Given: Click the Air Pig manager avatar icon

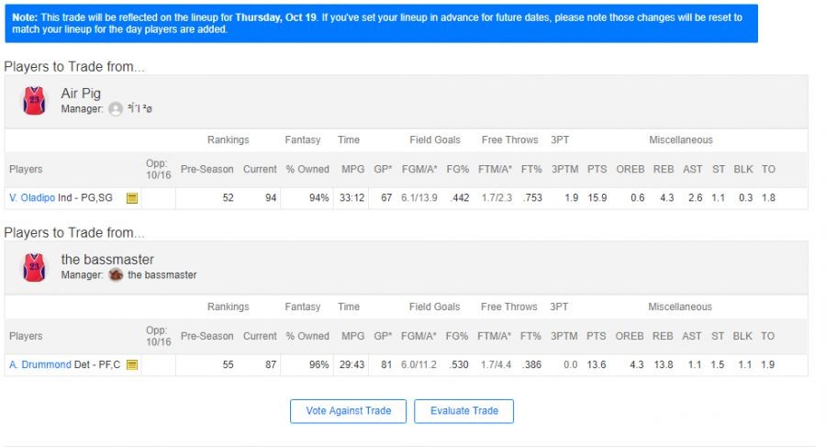Looking at the screenshot, I should (116, 108).
